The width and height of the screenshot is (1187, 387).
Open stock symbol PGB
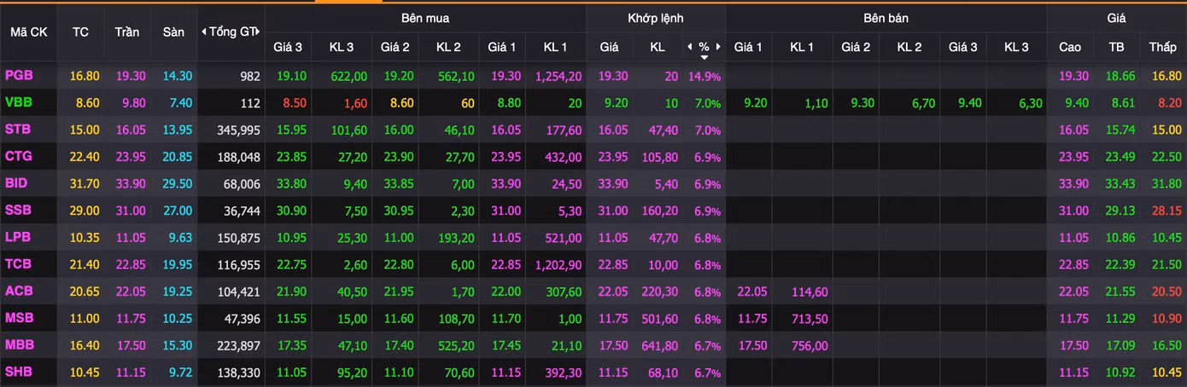tap(19, 76)
